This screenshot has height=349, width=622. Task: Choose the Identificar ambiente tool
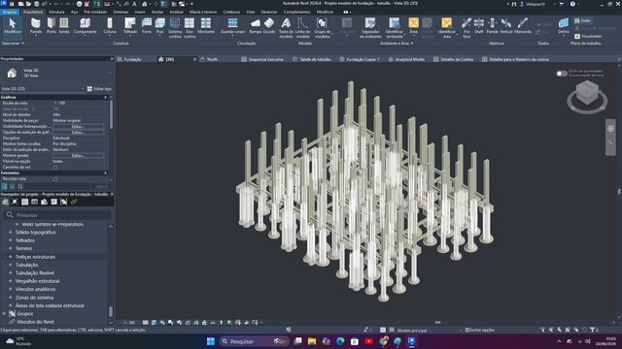tap(395, 28)
